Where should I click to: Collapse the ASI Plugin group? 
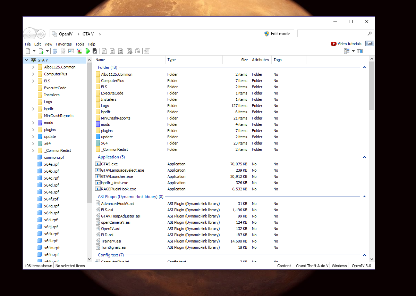coord(364,197)
